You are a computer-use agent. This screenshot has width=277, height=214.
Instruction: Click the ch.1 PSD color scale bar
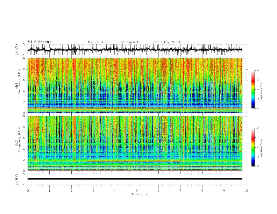pyautogui.click(x=253, y=90)
